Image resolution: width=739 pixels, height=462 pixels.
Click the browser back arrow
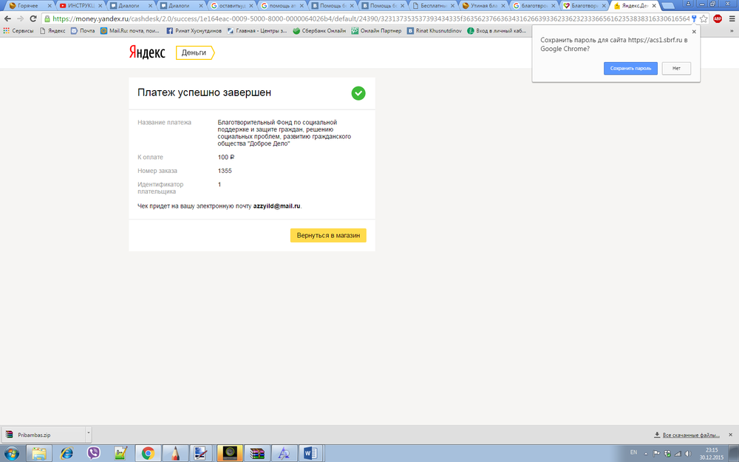(7, 18)
